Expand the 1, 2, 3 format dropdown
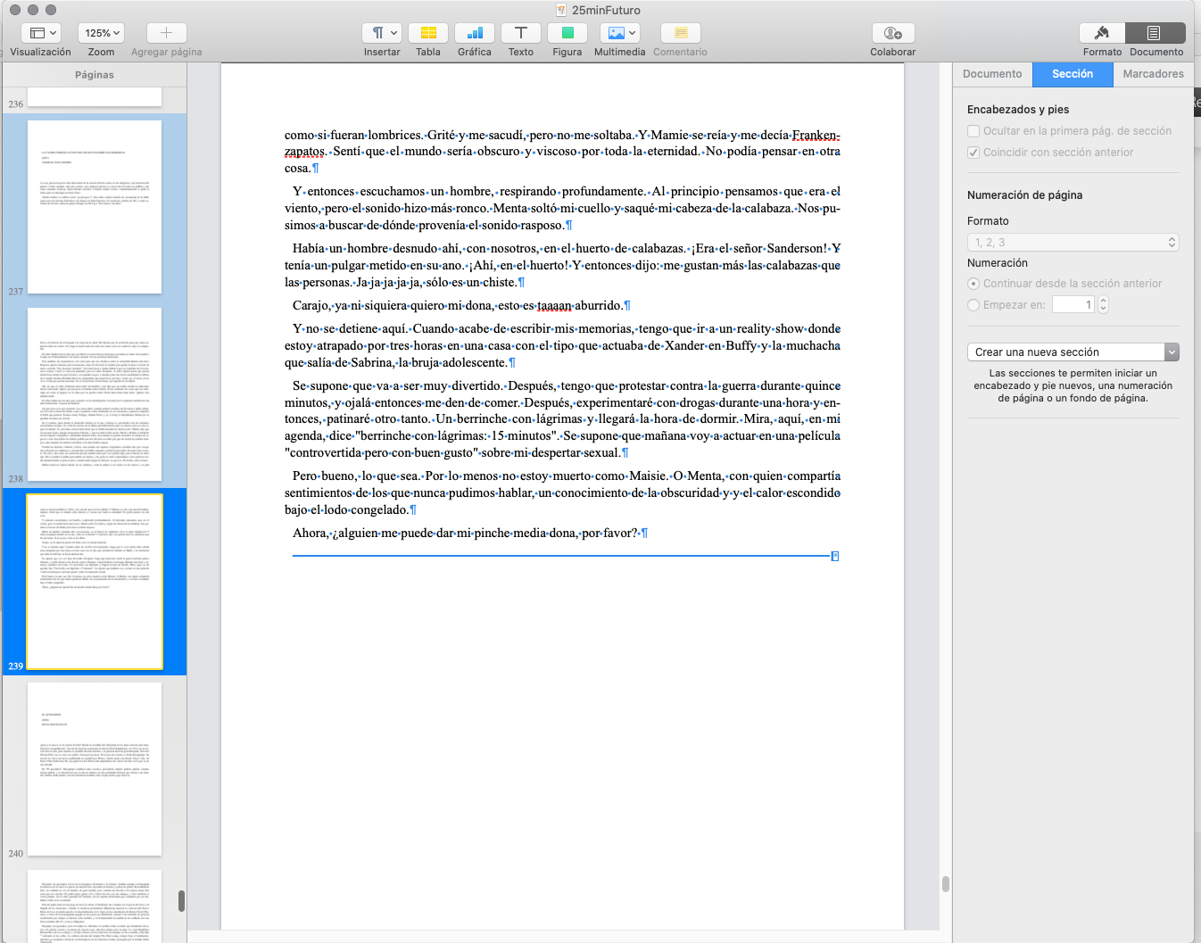 click(1073, 243)
